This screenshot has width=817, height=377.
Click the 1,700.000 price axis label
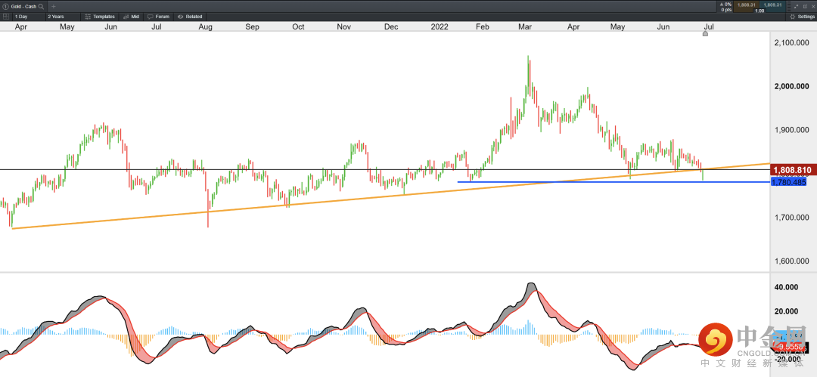pyautogui.click(x=791, y=218)
